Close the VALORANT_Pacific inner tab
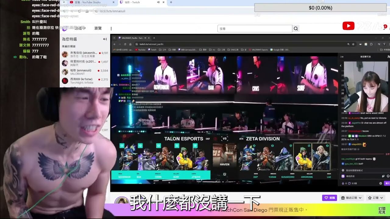 [148, 38]
